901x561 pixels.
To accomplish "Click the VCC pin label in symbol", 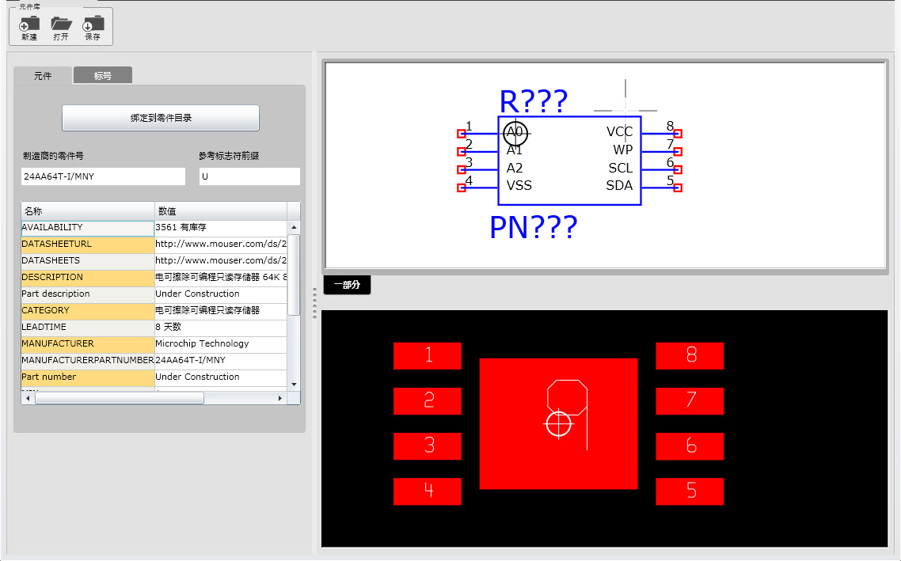I will 619,132.
